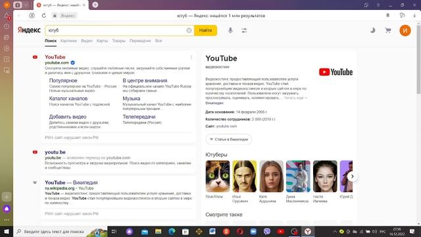Click the page vertical scrollbar

point(418,59)
